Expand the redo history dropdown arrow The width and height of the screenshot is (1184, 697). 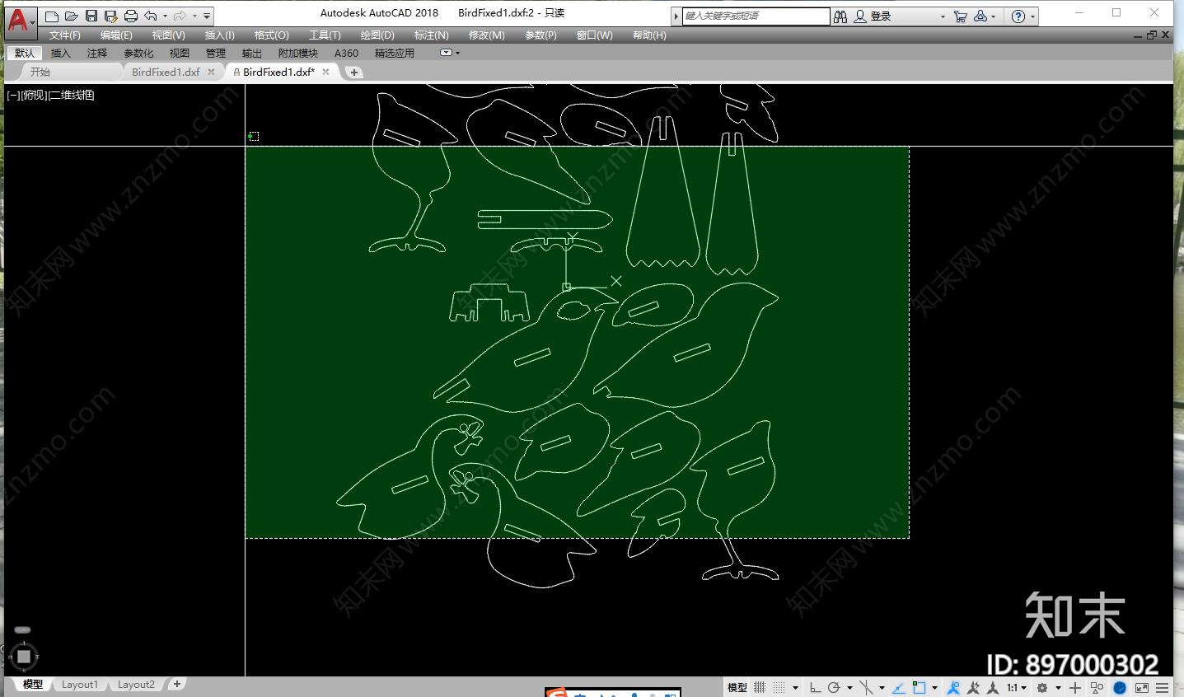[194, 16]
